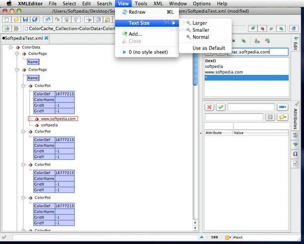Click the mac.softpedia.com text field

coord(257,52)
